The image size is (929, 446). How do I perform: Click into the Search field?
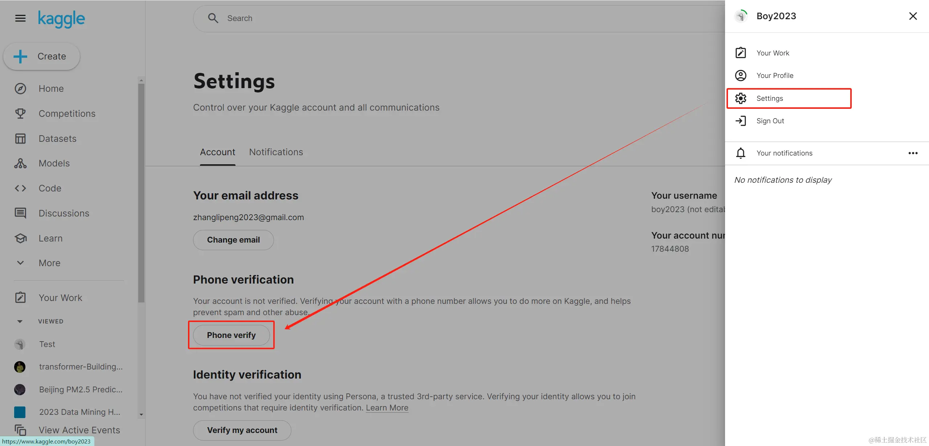pos(435,18)
